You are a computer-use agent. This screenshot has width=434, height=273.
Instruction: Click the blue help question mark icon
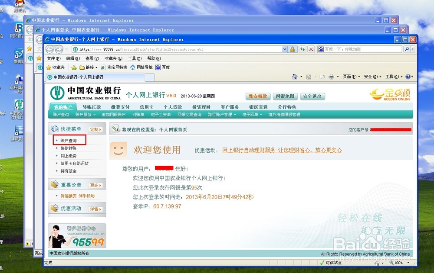pyautogui.click(x=408, y=77)
